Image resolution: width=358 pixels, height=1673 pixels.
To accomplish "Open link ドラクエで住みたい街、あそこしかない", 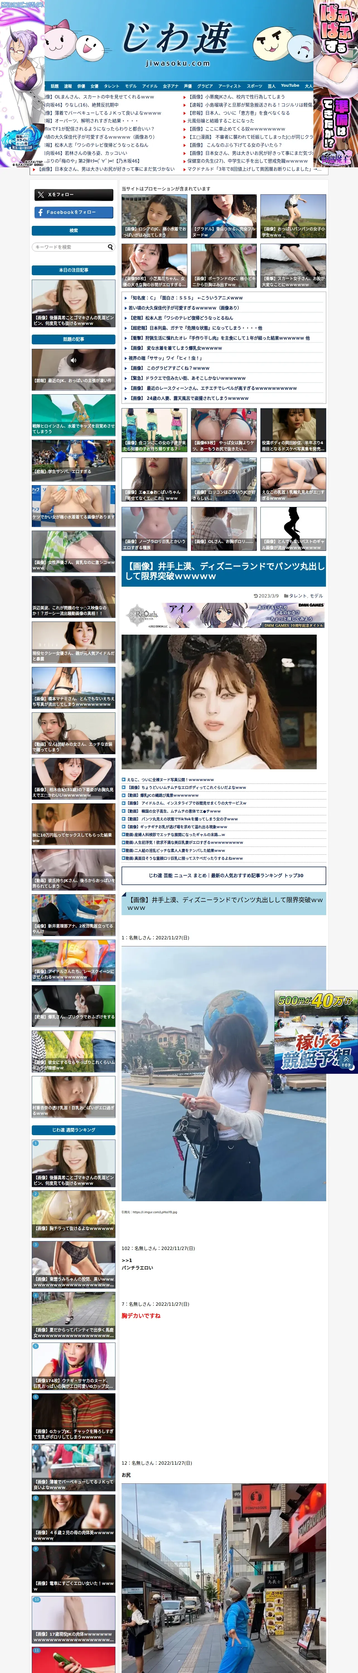I will 187,378.
